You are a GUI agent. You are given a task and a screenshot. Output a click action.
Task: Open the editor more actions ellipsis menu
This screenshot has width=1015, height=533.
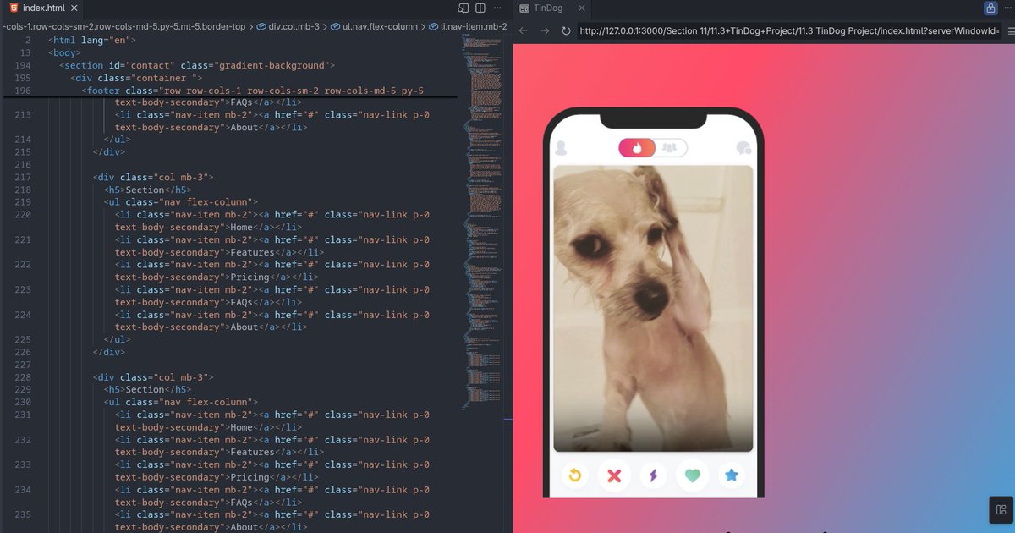tap(497, 8)
